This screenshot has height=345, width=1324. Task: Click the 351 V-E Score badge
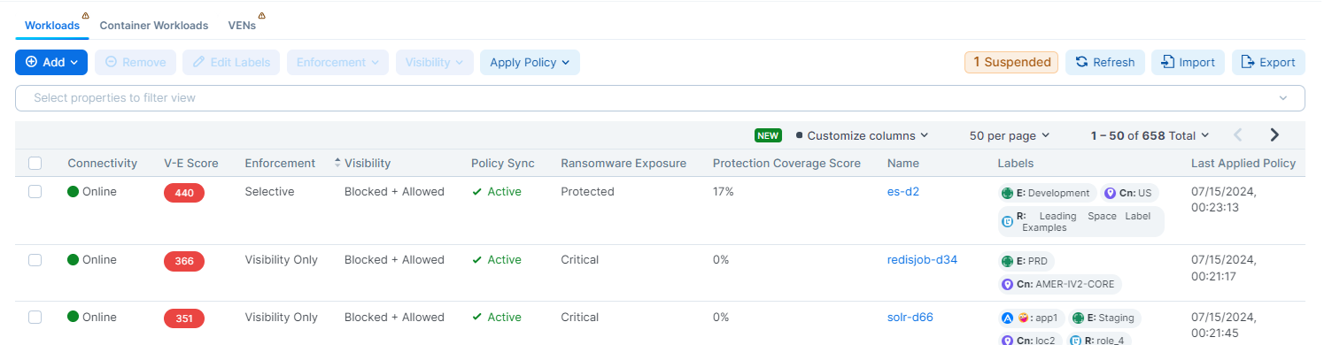tap(184, 318)
